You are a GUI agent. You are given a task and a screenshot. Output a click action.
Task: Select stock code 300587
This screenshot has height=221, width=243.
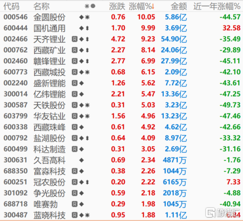15,105
